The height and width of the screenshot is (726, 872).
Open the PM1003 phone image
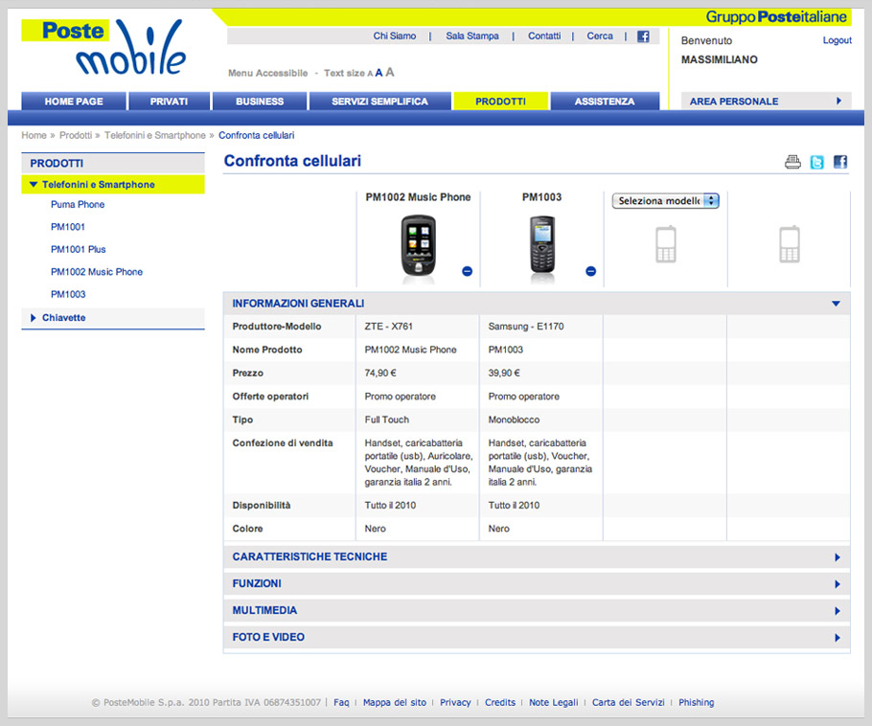[x=542, y=244]
